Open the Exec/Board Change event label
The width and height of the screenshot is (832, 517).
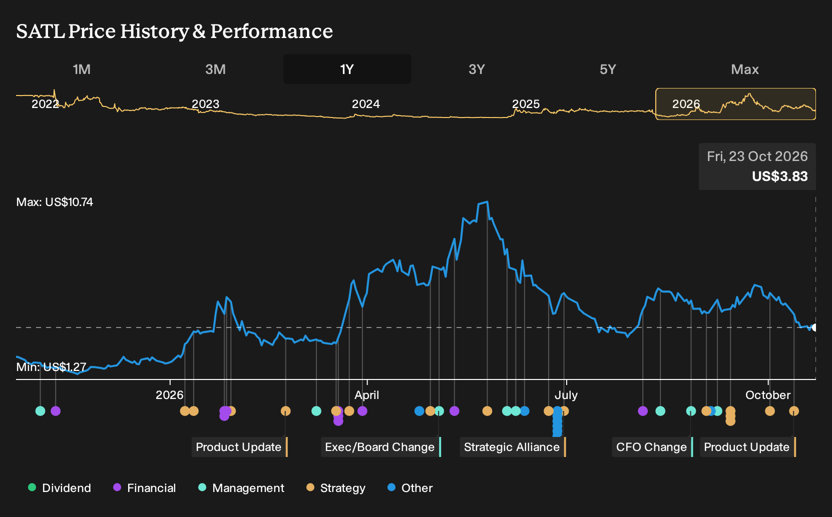380,447
